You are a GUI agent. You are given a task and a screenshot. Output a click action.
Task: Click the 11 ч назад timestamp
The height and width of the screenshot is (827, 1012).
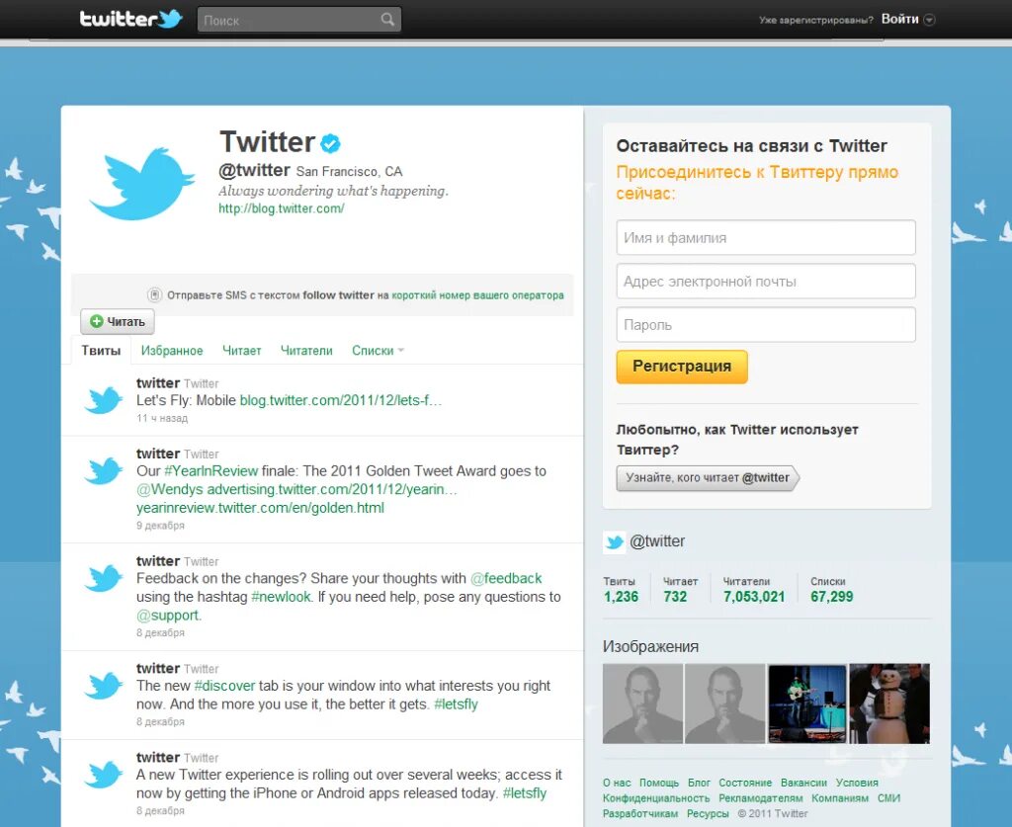[x=162, y=418]
